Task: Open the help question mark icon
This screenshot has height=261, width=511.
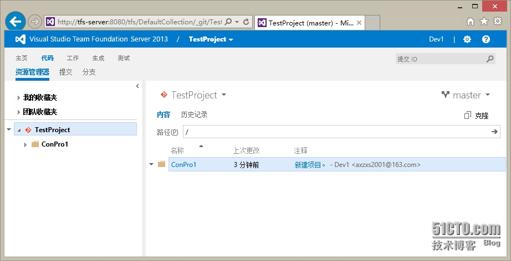Action: (486, 39)
